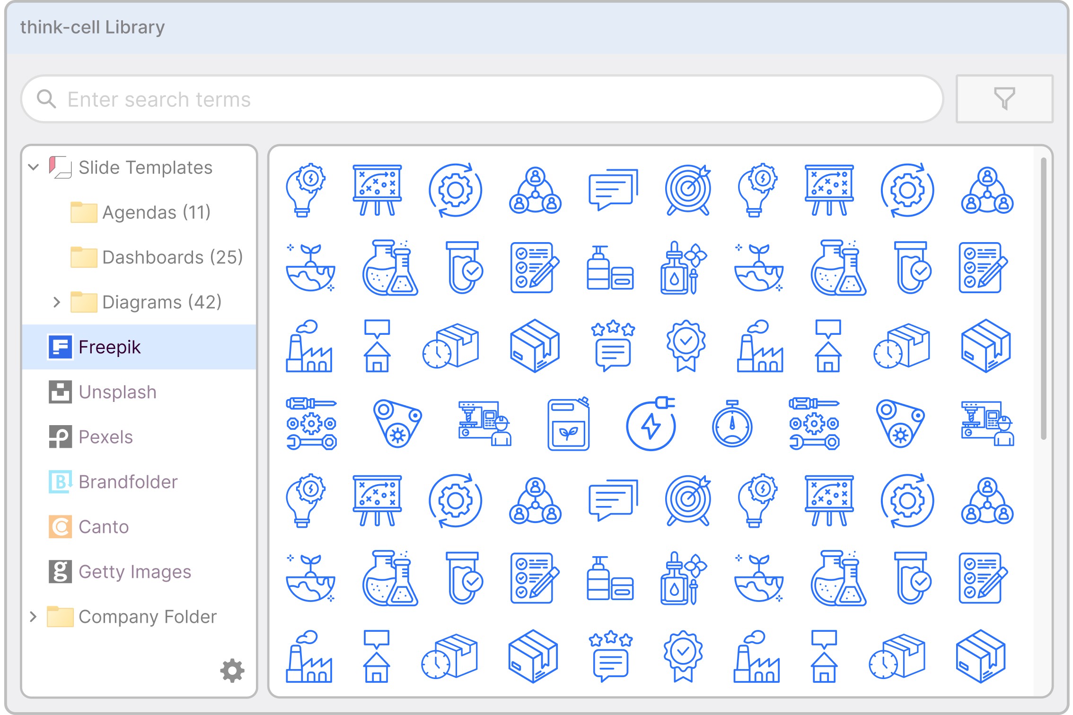Open library settings gear icon
Screen dimensions: 1073x715
232,670
